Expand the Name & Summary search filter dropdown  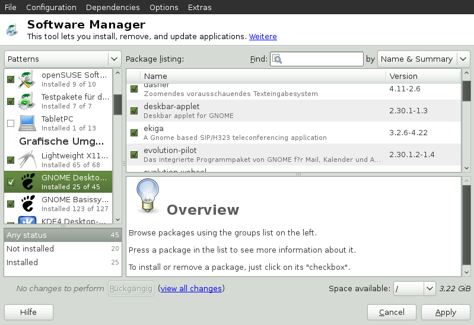click(x=424, y=59)
